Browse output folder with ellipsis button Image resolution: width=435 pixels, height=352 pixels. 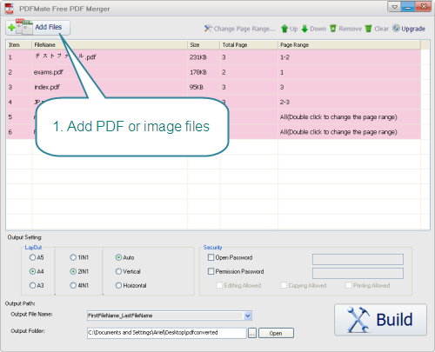(252, 333)
